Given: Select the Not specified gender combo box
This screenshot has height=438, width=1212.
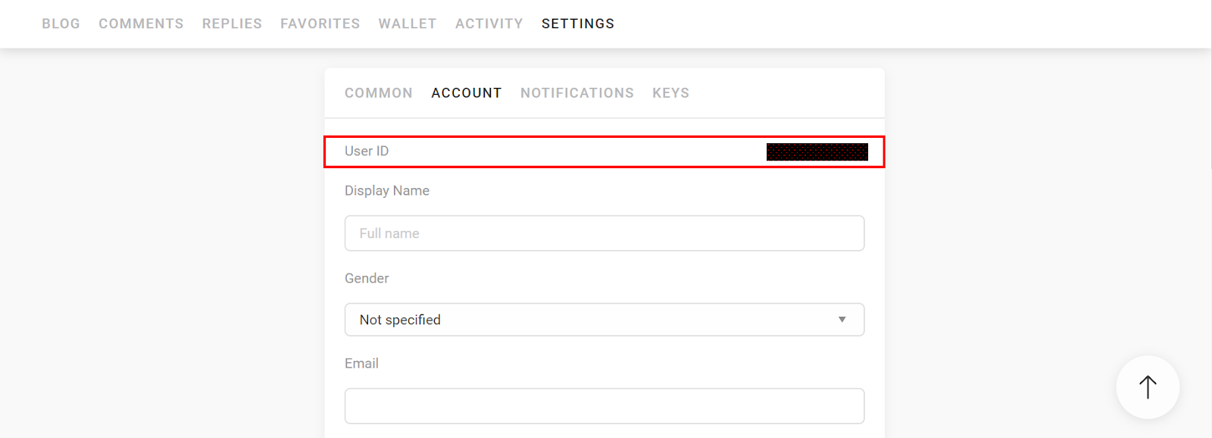Looking at the screenshot, I should click(604, 320).
